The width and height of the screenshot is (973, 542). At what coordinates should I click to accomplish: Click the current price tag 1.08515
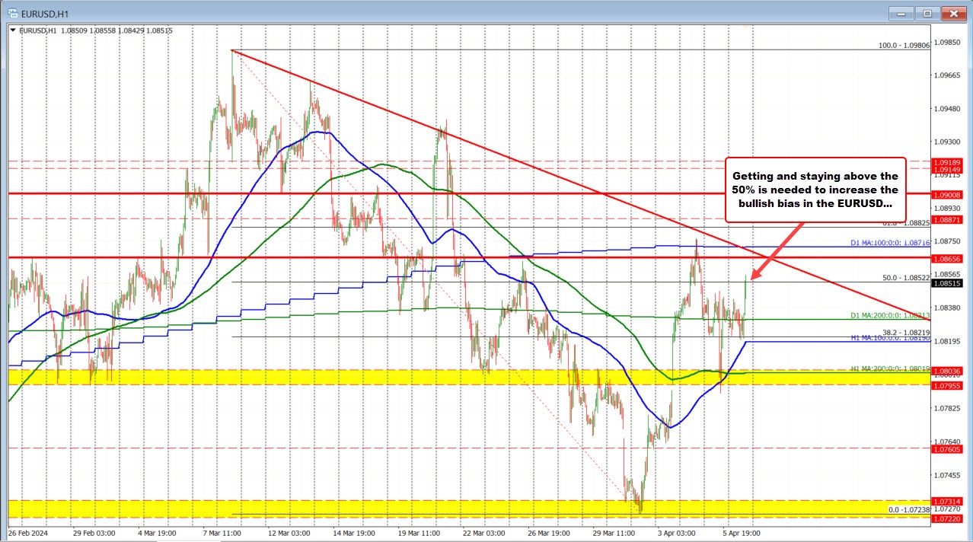coord(946,282)
